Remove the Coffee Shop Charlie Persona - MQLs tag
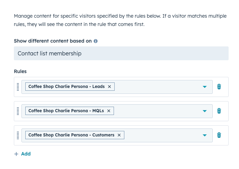The image size is (239, 169). (x=109, y=111)
